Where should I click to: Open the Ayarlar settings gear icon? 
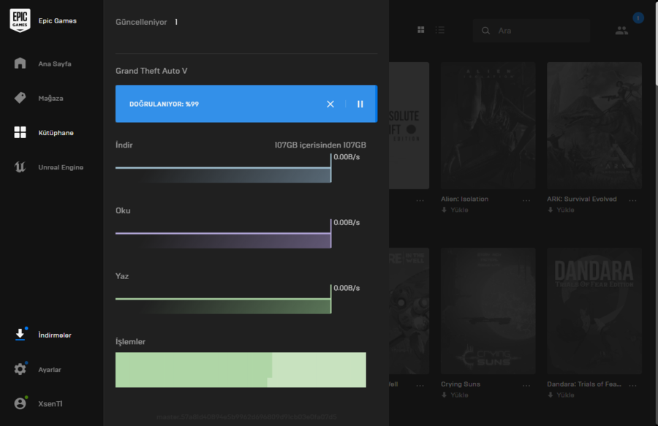click(20, 369)
